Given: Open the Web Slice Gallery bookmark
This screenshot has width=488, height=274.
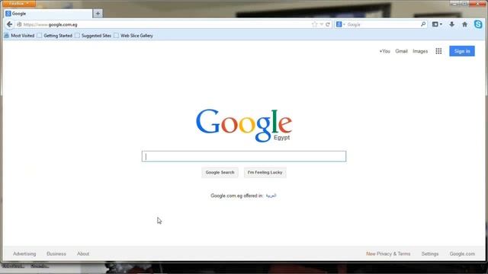Looking at the screenshot, I should point(133,36).
